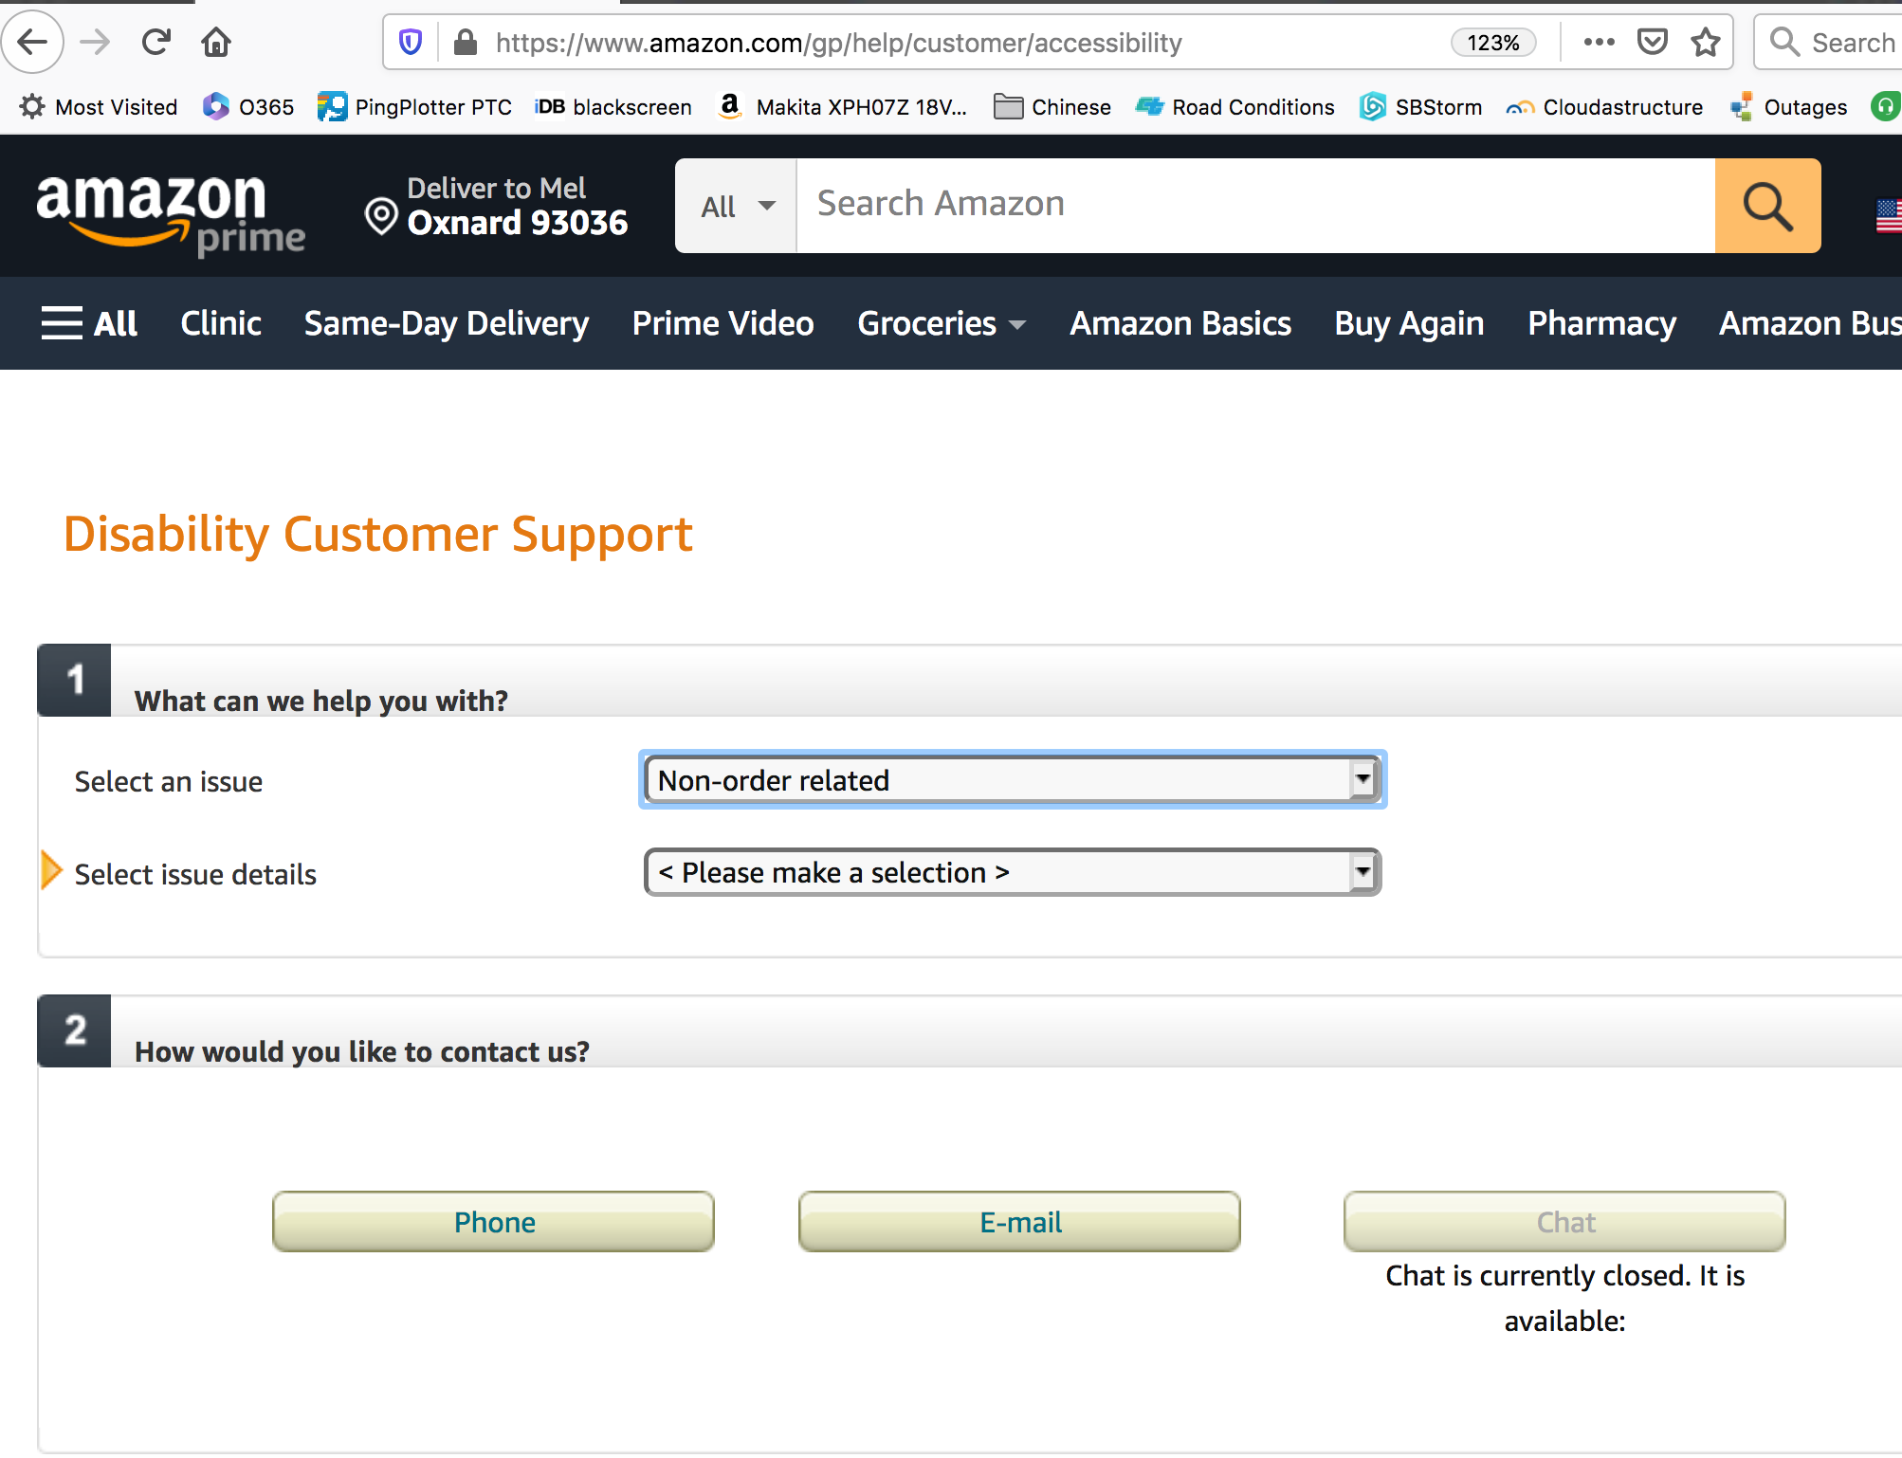The image size is (1902, 1458).
Task: Open the Select issue details dropdown
Action: click(1012, 872)
